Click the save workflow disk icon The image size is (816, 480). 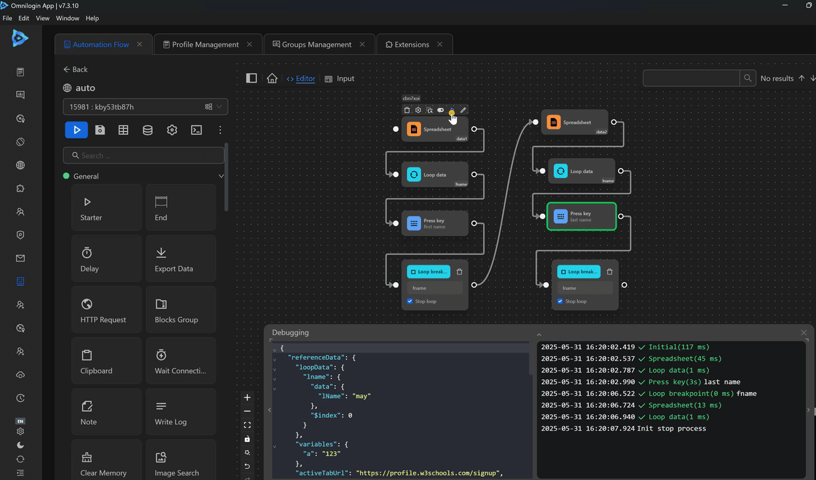(x=100, y=130)
